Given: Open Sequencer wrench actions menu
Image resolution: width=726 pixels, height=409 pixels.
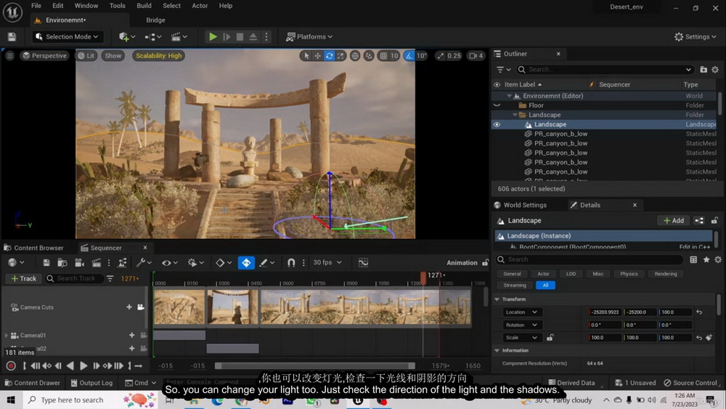Looking at the screenshot, I should pyautogui.click(x=144, y=263).
